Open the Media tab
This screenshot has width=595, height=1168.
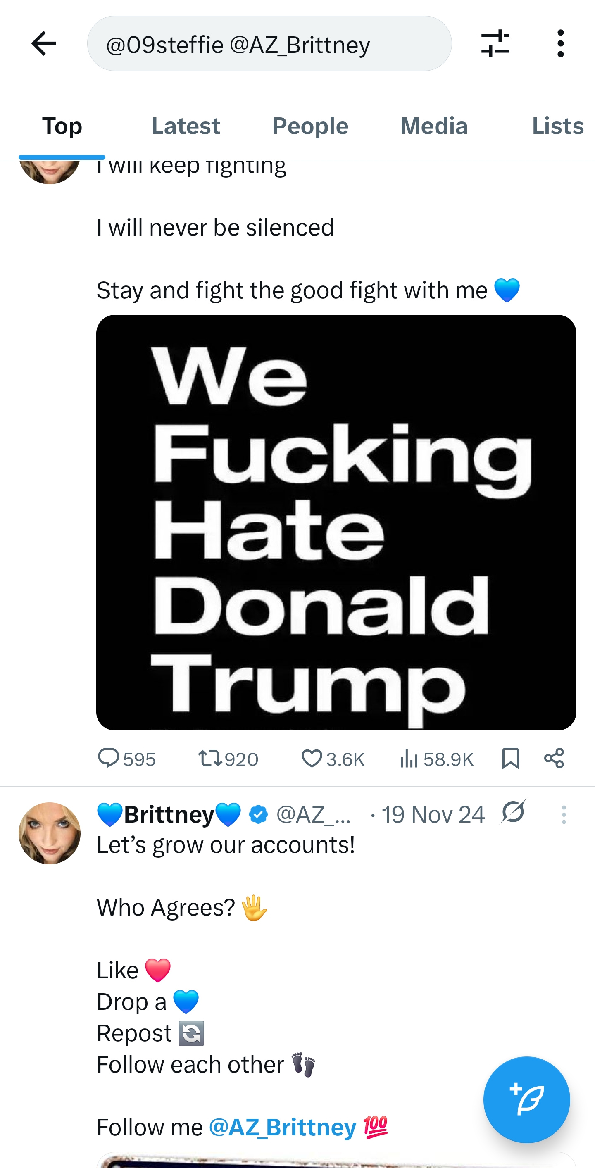[433, 126]
